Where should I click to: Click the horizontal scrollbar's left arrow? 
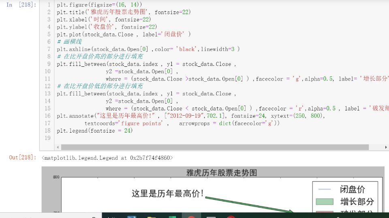click(58, 147)
